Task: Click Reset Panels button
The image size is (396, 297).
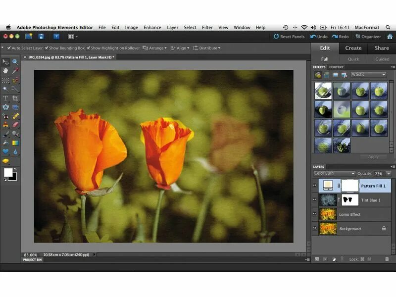Action: pyautogui.click(x=289, y=37)
